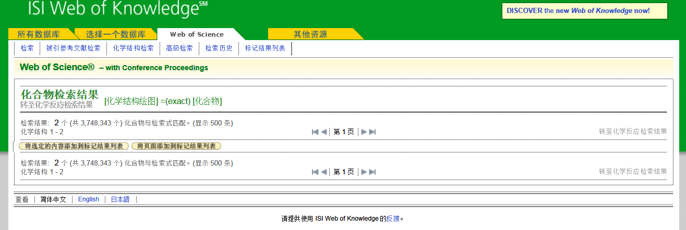Click 将页面添加到标记结果列表 button

(176, 146)
